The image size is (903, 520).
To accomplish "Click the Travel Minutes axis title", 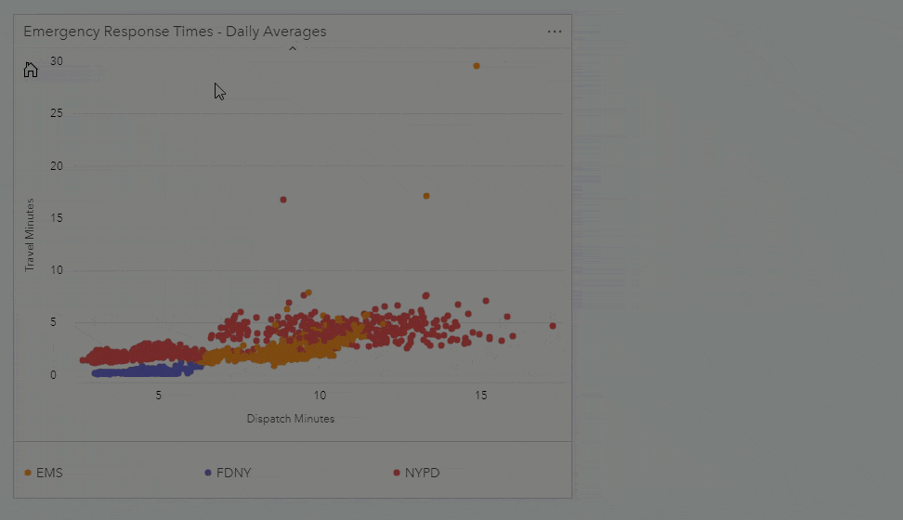I will point(30,234).
